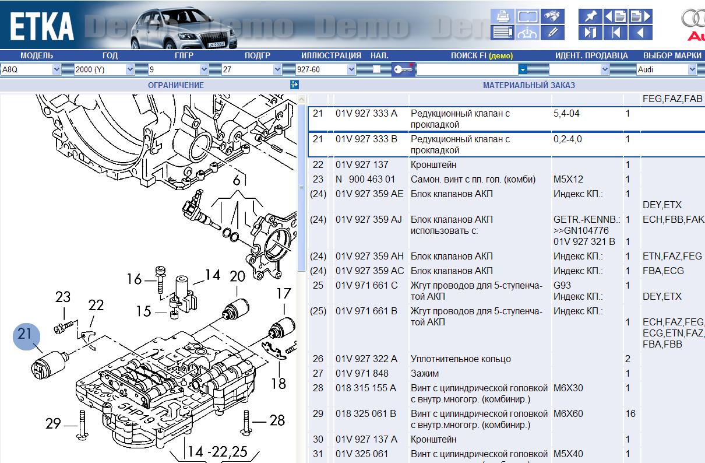Click the exit door icon
The image size is (705, 463).
590,33
